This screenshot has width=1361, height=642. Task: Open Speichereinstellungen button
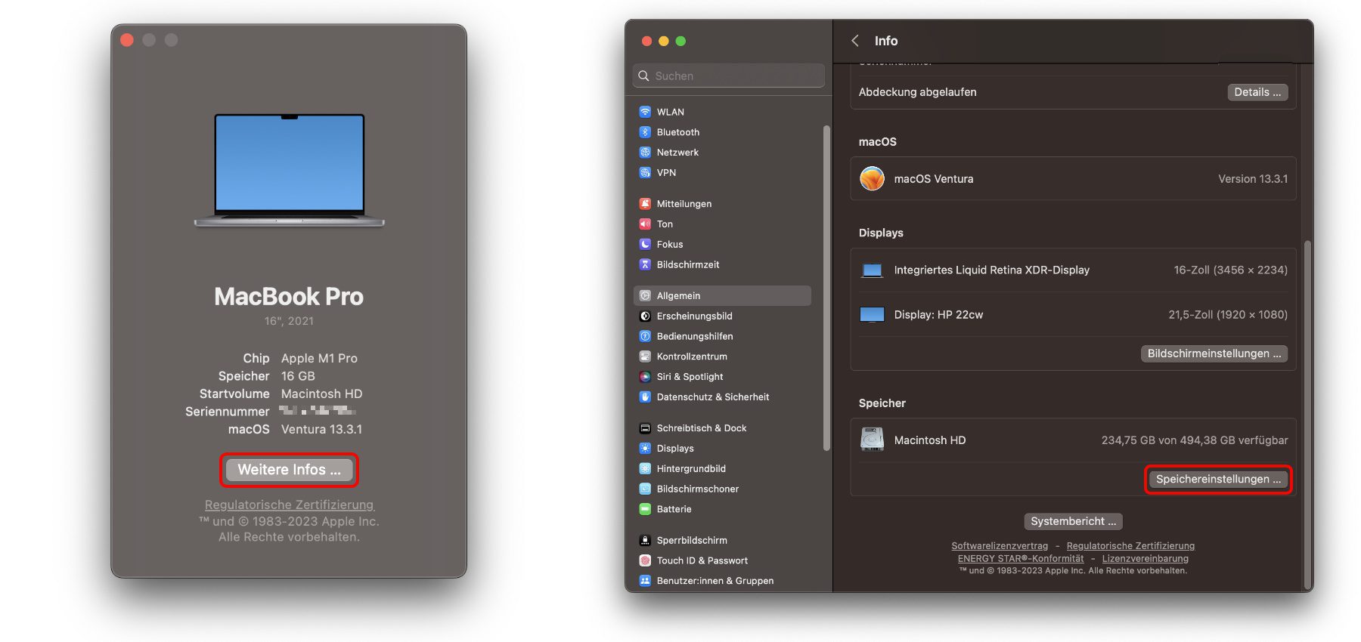[x=1217, y=480]
